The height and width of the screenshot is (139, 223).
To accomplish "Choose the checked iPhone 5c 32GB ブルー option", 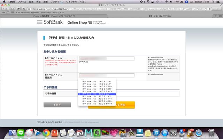I will click(97, 94).
